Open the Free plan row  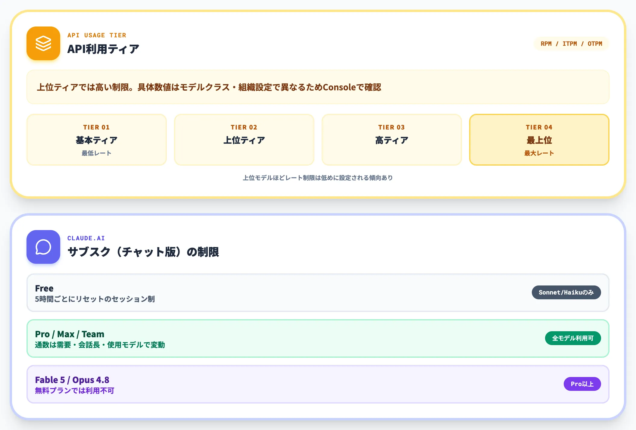tap(318, 293)
